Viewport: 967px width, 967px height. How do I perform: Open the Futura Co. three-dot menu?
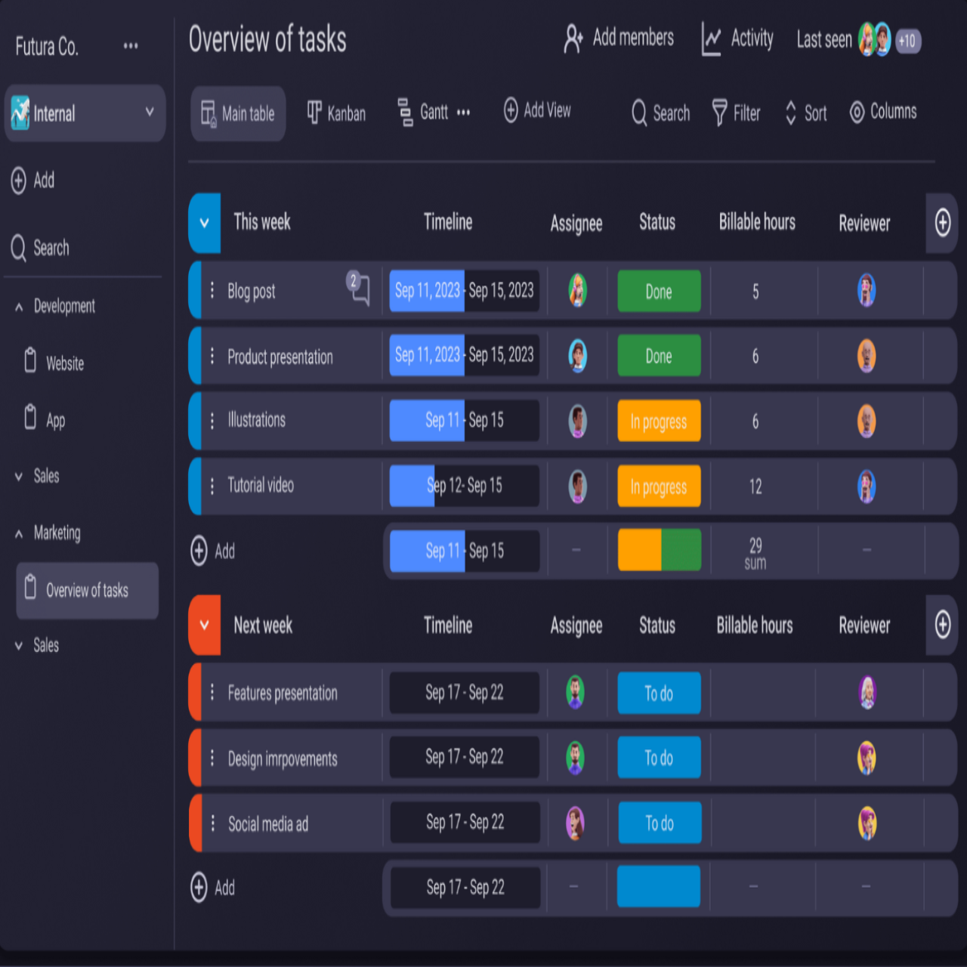pyautogui.click(x=131, y=46)
